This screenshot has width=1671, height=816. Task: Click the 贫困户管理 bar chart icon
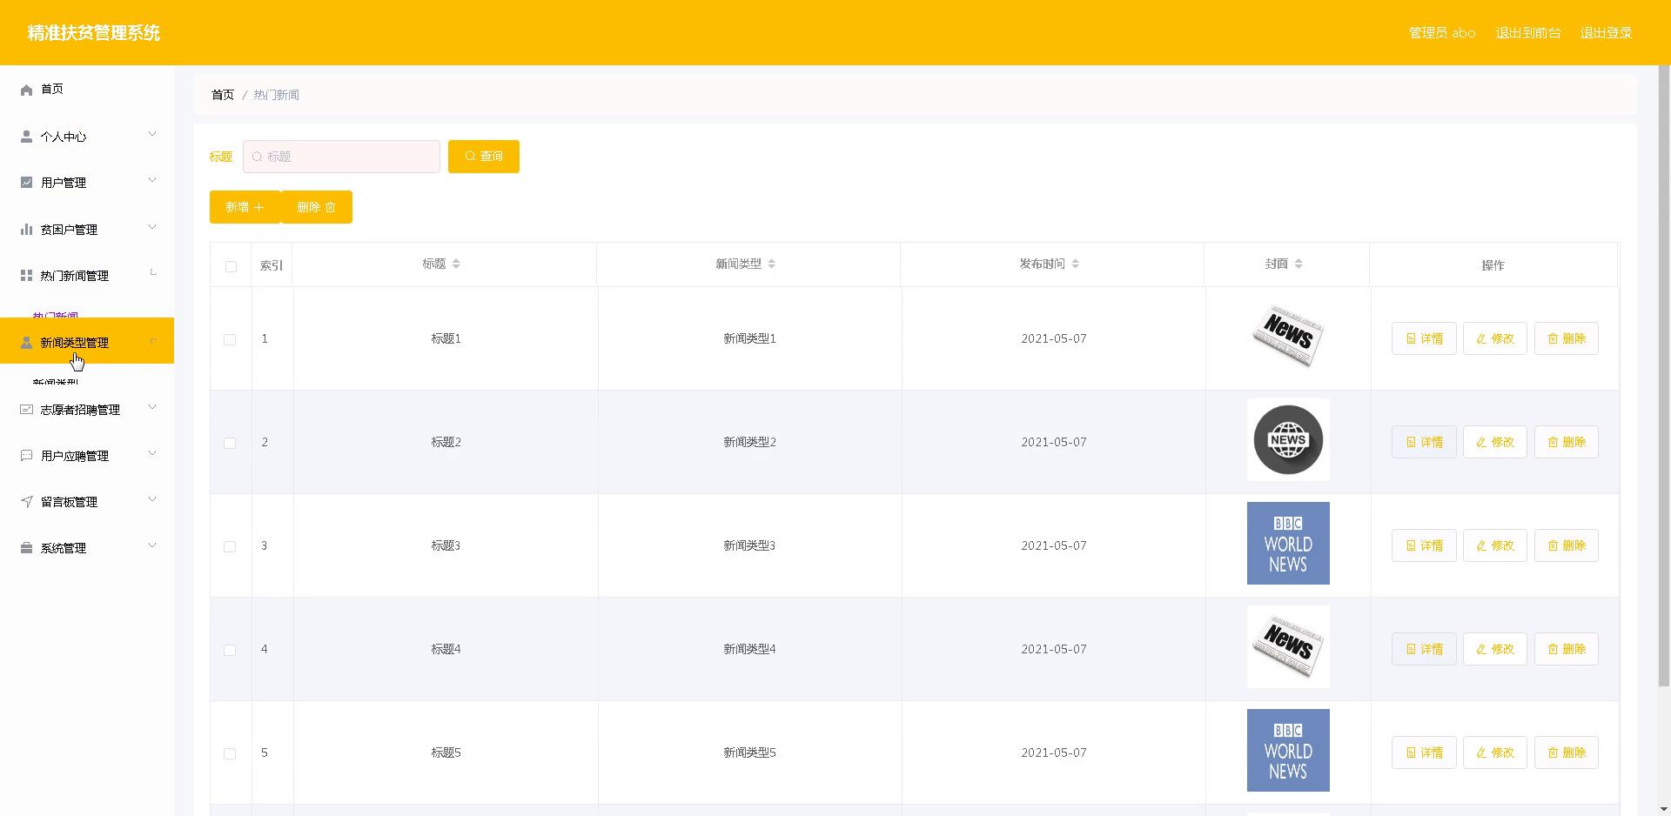[x=26, y=230]
